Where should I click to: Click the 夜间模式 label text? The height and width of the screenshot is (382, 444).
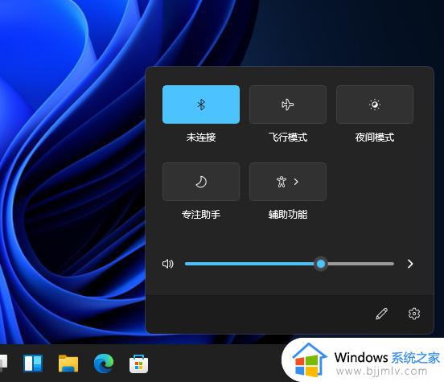point(375,138)
